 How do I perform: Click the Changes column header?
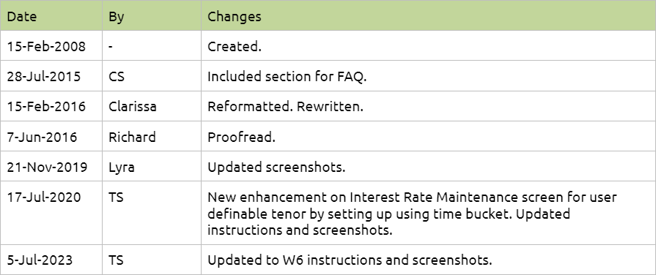(428, 16)
